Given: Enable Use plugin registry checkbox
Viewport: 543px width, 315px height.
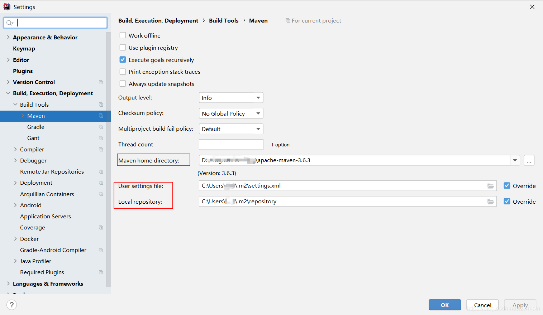Looking at the screenshot, I should [x=123, y=47].
